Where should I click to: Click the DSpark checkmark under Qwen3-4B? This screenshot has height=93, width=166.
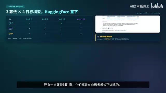(29, 34)
